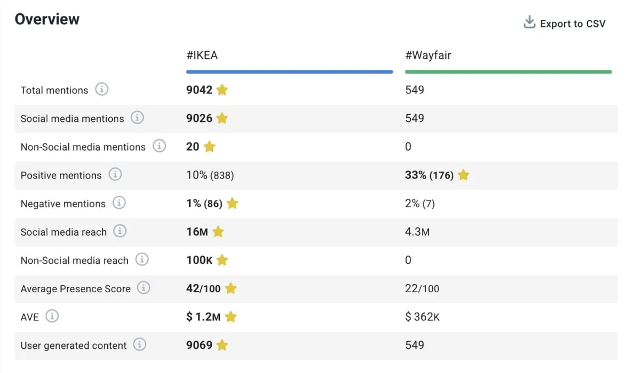Click IKEA's 9026 social mentions value
627x373 pixels.
pos(199,118)
